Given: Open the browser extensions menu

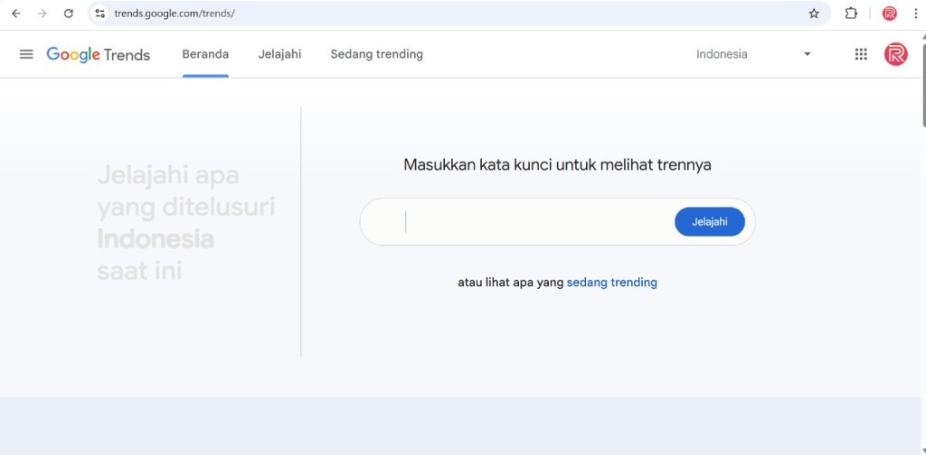Looking at the screenshot, I should pos(851,14).
